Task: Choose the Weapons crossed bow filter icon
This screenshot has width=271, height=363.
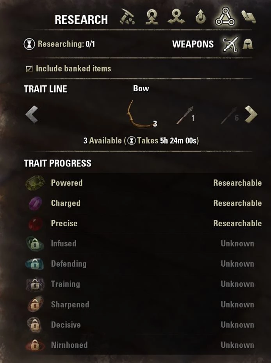Action: tap(230, 44)
